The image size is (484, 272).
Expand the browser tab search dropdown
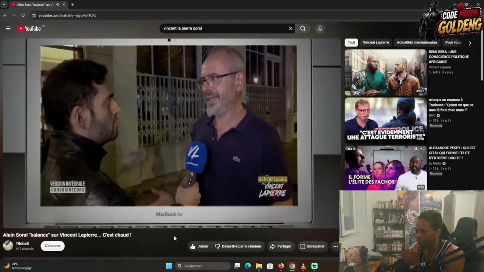4,5
